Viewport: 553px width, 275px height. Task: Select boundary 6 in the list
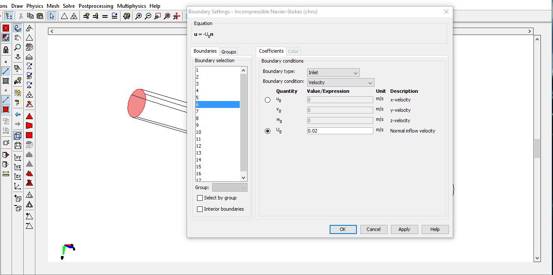click(x=218, y=104)
